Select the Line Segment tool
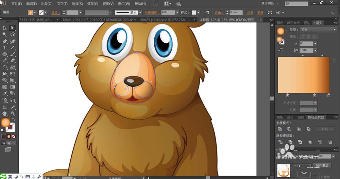 (x=13, y=48)
